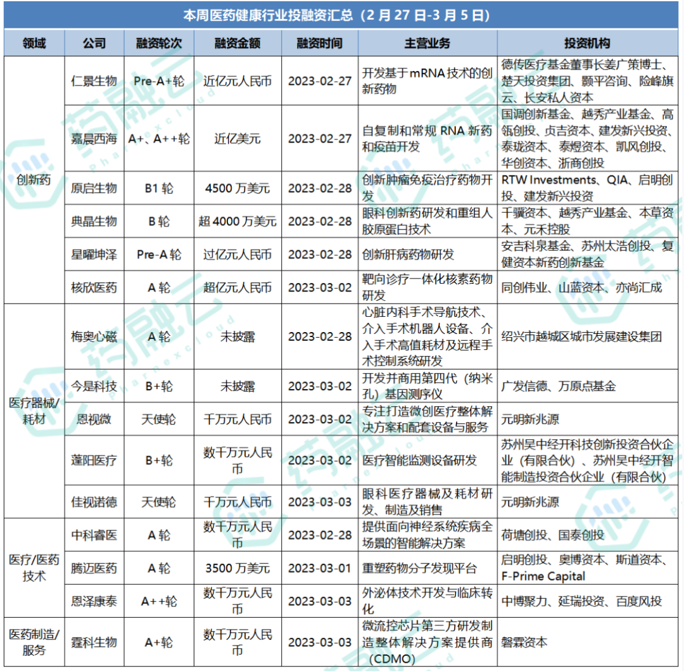Click company name 霆科生物

(x=94, y=642)
